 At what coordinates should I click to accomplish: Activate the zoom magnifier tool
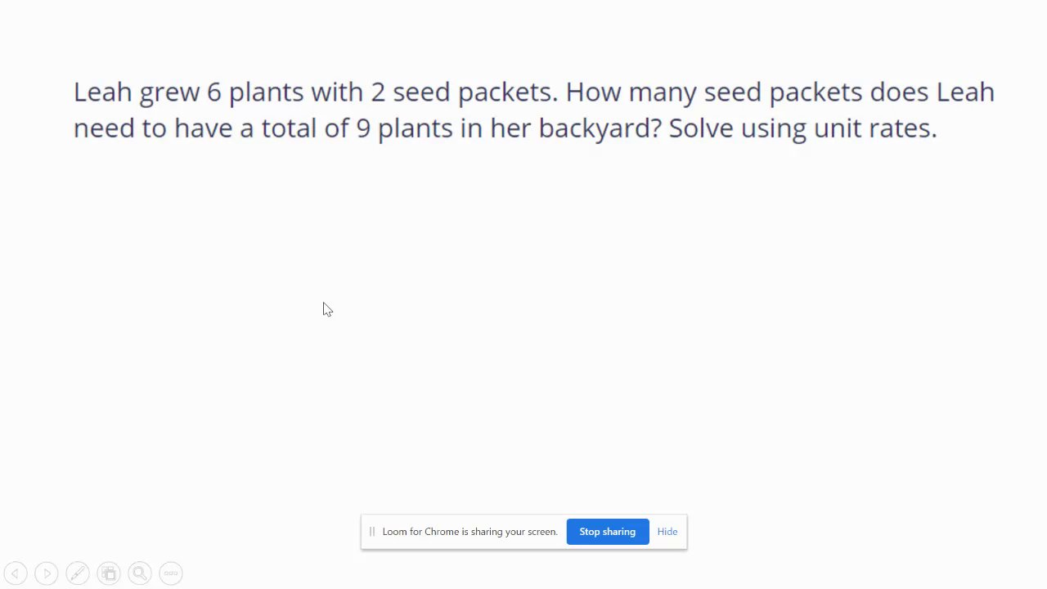pyautogui.click(x=140, y=573)
